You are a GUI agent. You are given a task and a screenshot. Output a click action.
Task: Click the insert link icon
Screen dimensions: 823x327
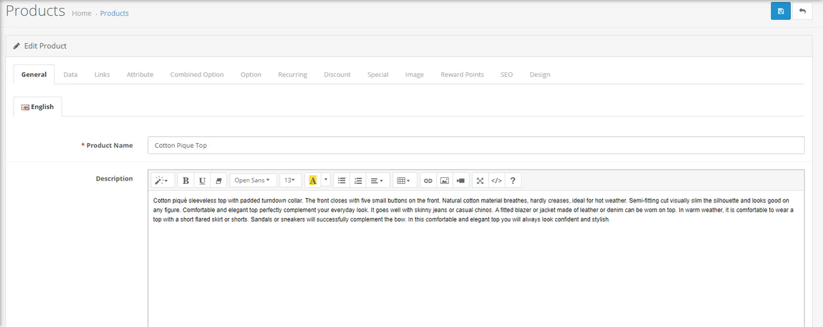click(428, 181)
